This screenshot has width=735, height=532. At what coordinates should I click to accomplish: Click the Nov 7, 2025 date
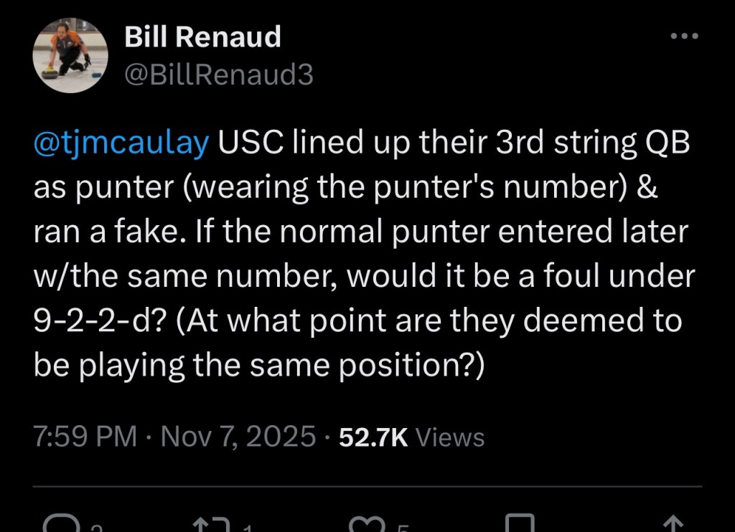click(x=238, y=437)
